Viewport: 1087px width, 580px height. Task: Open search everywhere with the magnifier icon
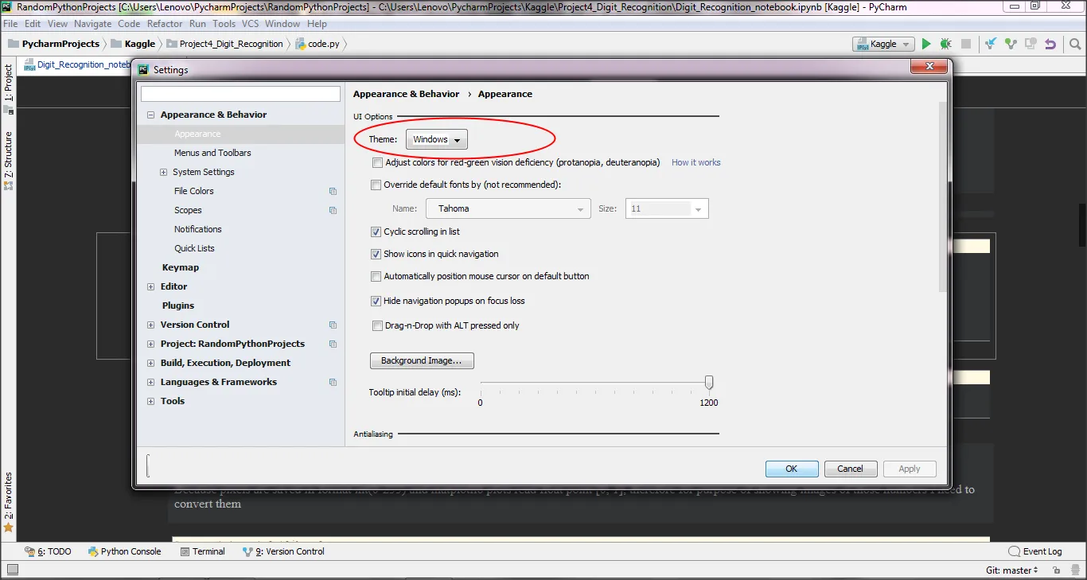[1074, 45]
